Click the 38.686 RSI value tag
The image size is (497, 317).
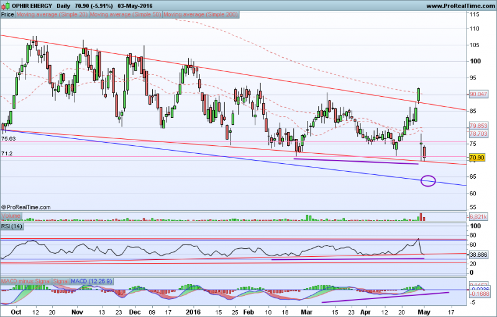click(477, 255)
